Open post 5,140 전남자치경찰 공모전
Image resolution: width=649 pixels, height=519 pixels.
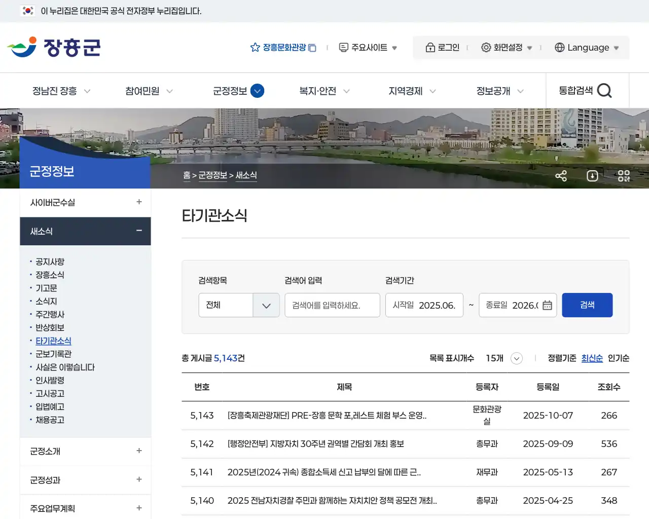[332, 501]
